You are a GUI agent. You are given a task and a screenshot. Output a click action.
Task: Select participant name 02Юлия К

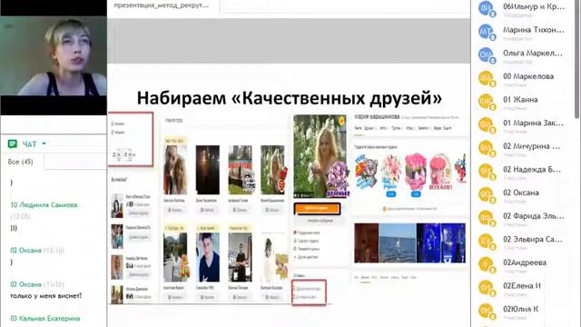[520, 309]
